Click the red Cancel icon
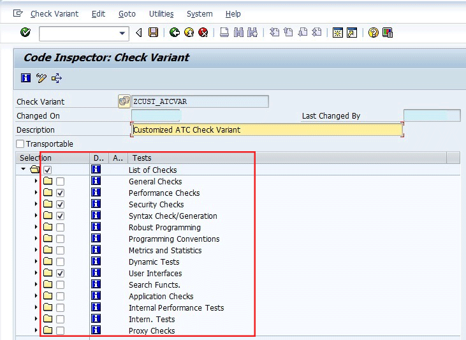Viewport: 466px width, 340px height. tap(203, 32)
